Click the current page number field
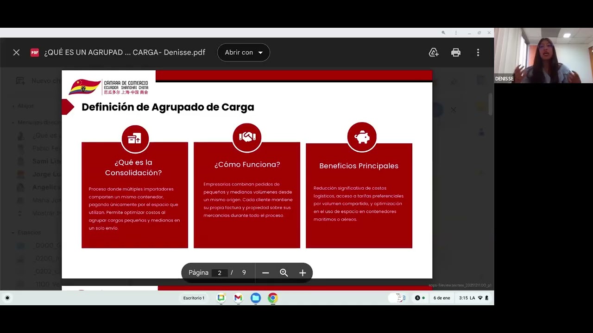 (220, 272)
